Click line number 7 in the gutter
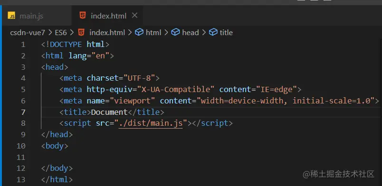The image size is (382, 186). click(x=23, y=112)
